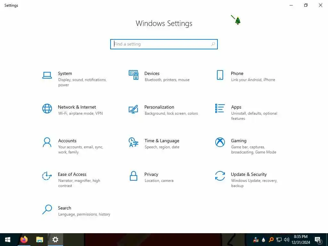Open Gaming Xbox icon

point(220,143)
